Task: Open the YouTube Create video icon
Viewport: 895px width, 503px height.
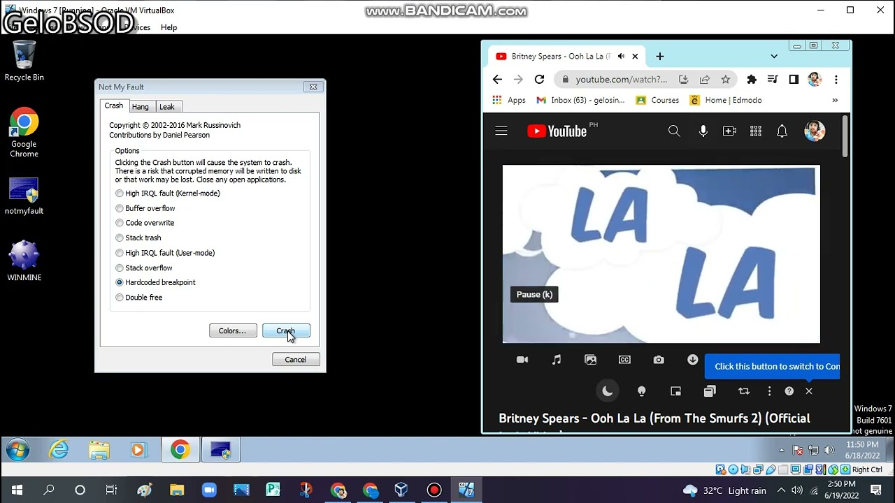Action: (x=729, y=131)
